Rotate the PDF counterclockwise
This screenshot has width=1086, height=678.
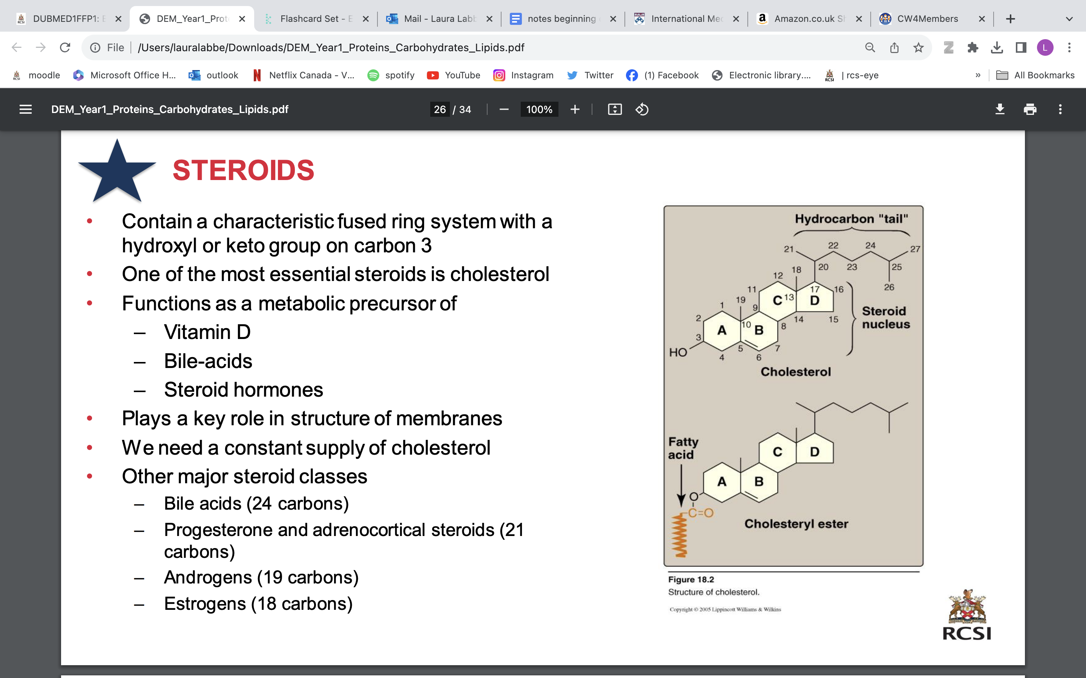[641, 109]
